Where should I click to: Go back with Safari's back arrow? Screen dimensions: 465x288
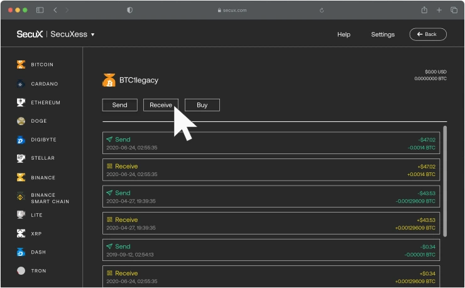click(55, 10)
